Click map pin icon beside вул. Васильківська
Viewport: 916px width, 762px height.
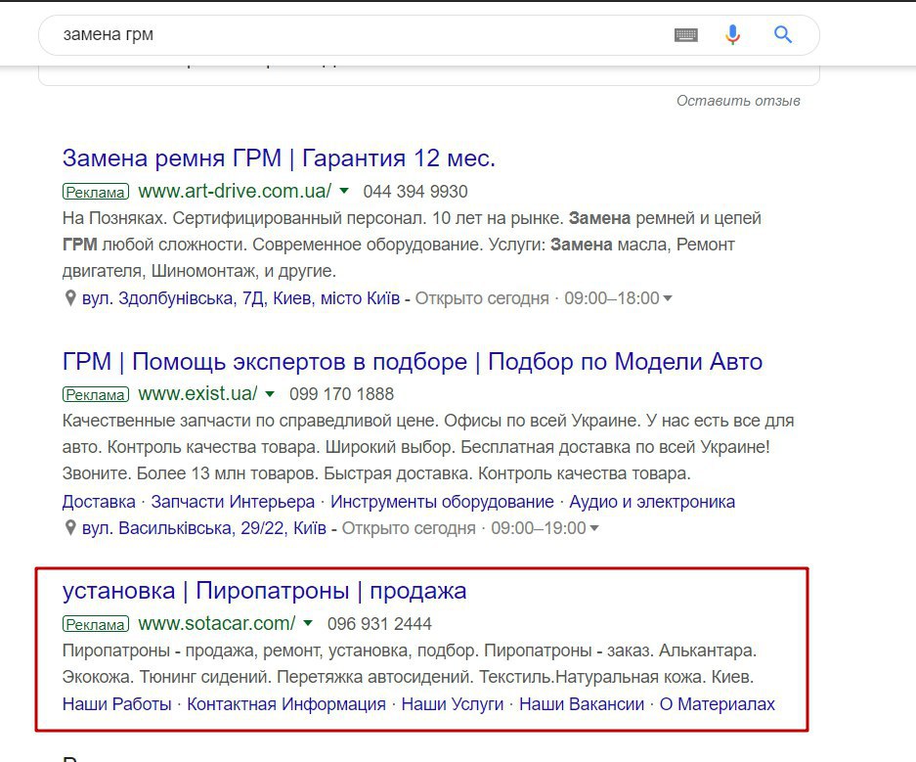(x=70, y=528)
